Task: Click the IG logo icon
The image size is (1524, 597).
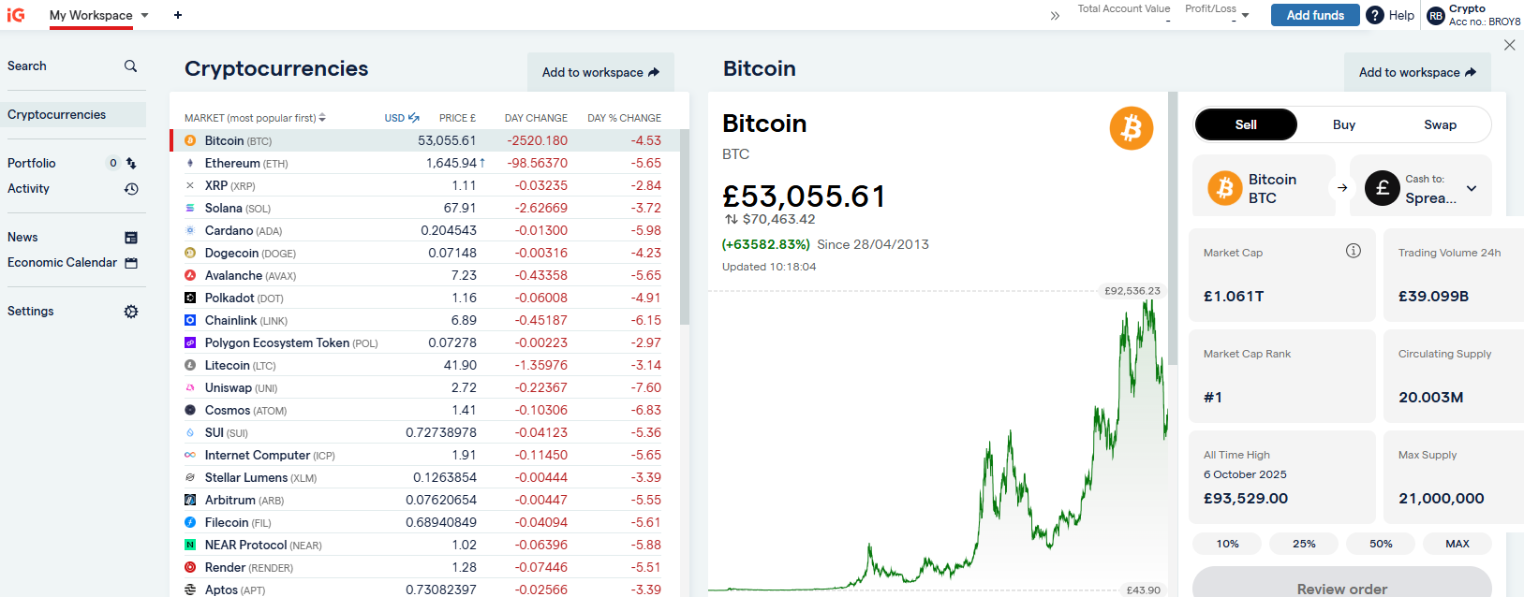Action: (16, 15)
